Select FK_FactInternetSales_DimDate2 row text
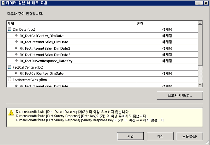 point(45,55)
